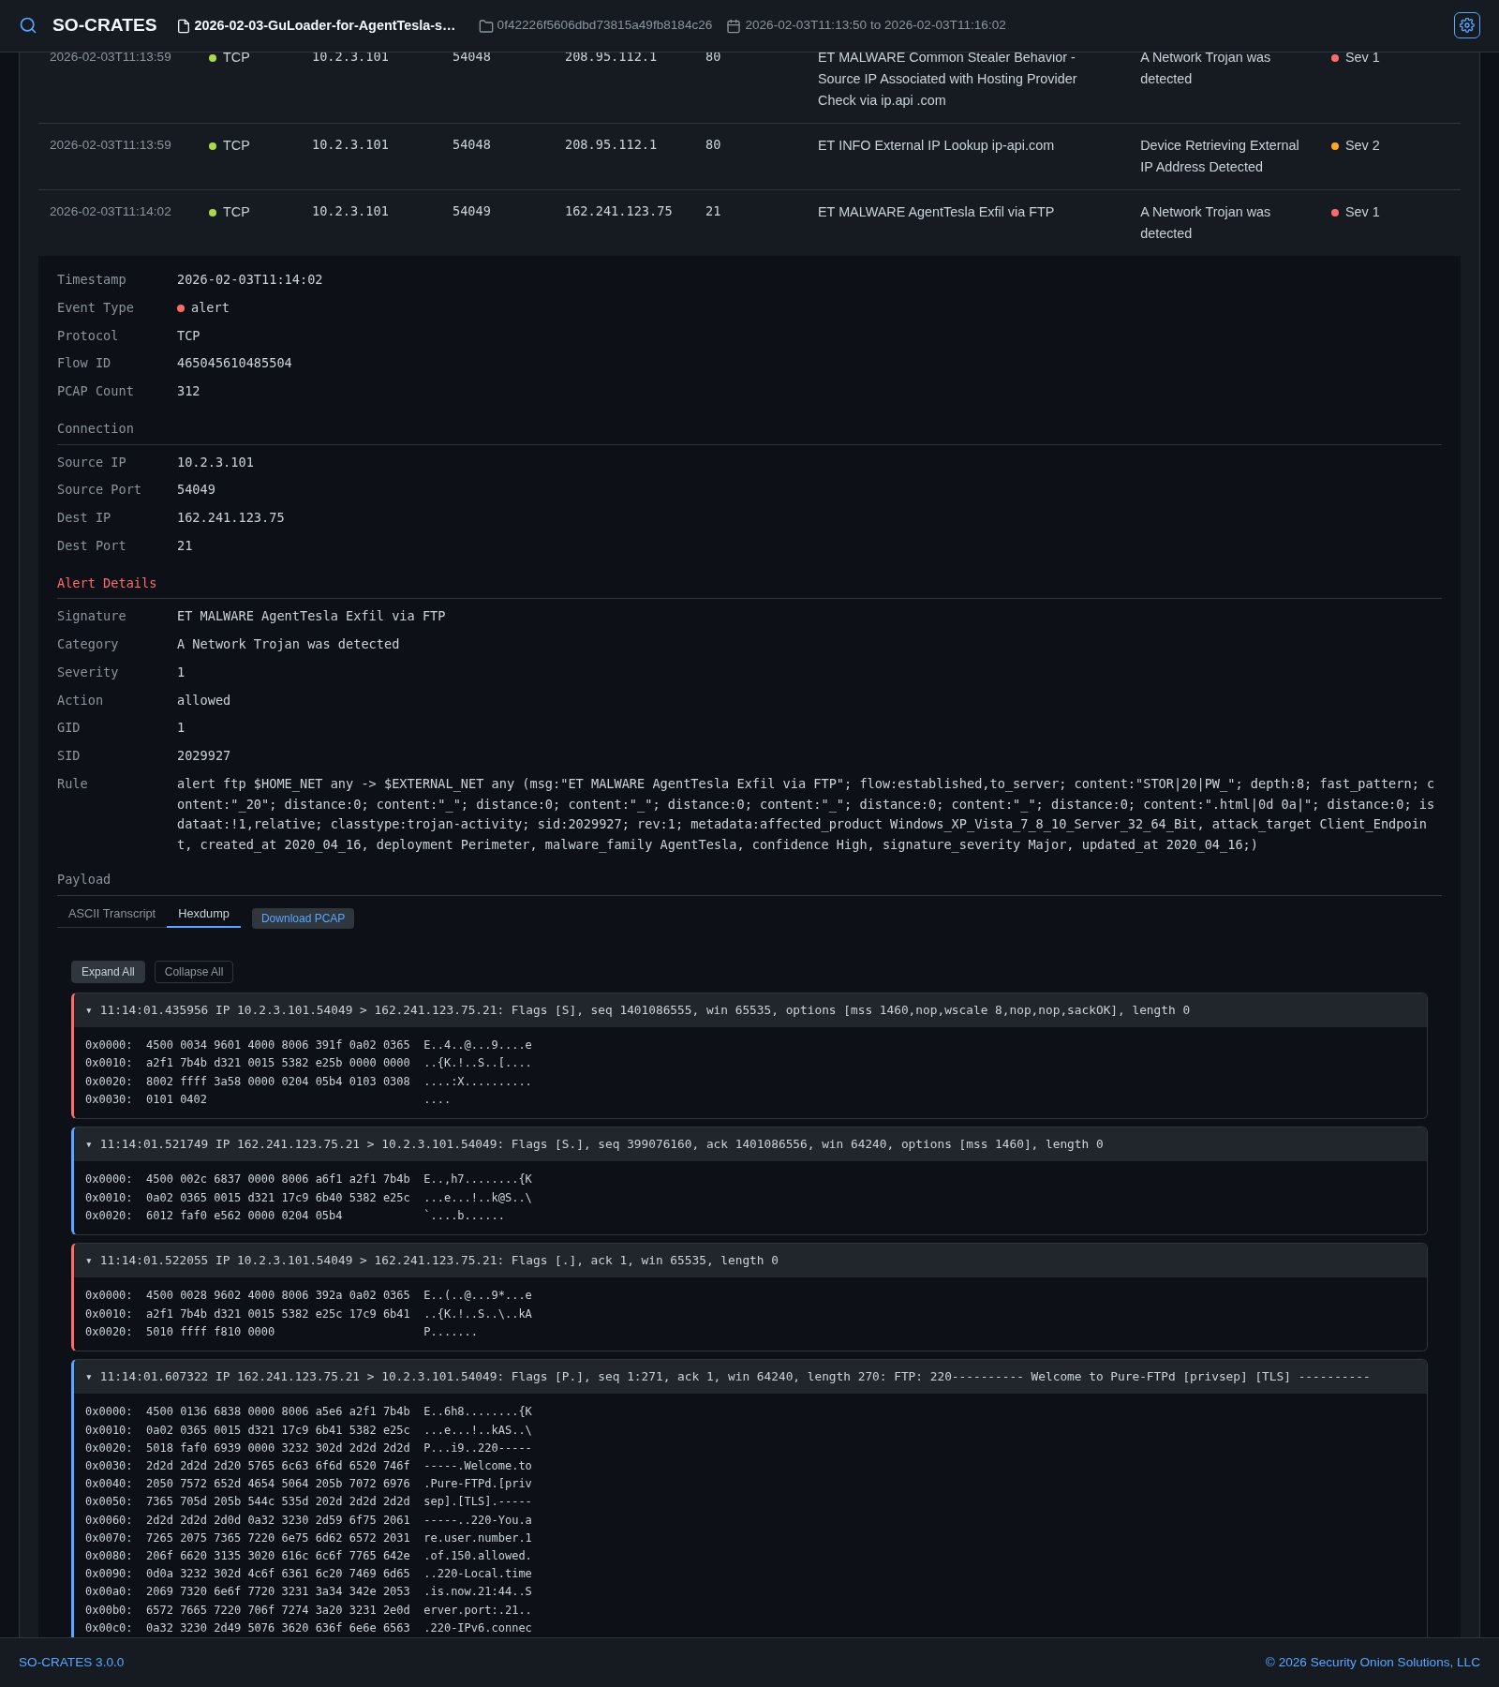Click Signature value ET MALWARE AgentTesla Exfil
Screen dimensions: 1499x1687
[311, 616]
